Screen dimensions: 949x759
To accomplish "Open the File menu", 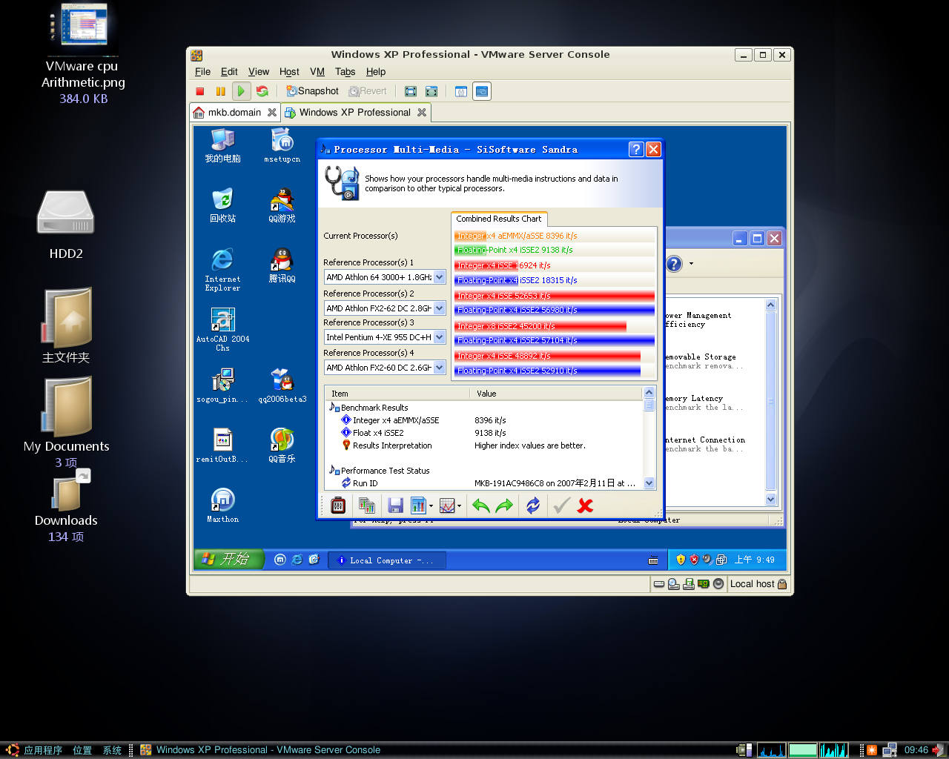I will pos(202,72).
